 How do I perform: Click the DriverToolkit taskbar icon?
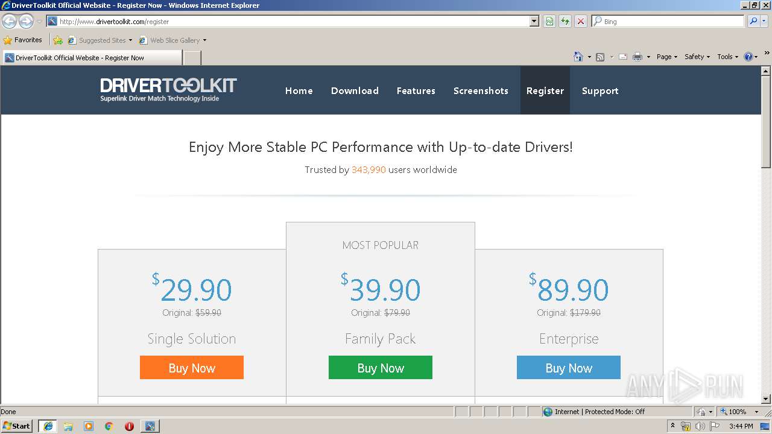click(150, 426)
